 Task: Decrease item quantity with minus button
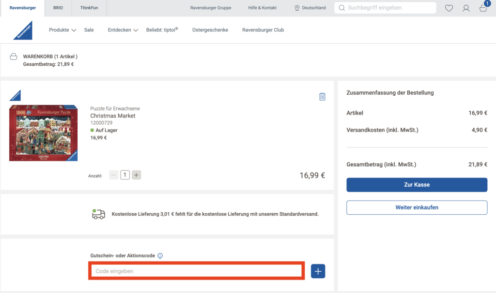[x=113, y=175]
